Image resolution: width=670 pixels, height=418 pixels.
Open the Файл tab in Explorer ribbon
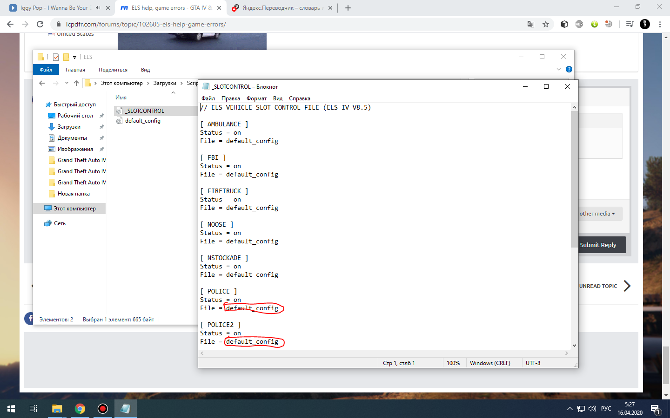click(46, 70)
